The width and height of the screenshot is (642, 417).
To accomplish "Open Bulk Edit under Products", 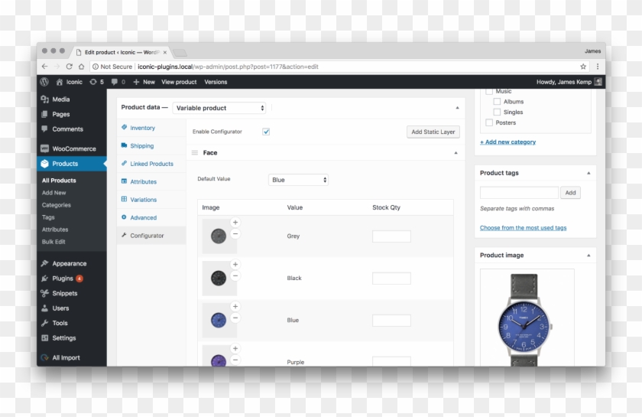I will 53,242.
